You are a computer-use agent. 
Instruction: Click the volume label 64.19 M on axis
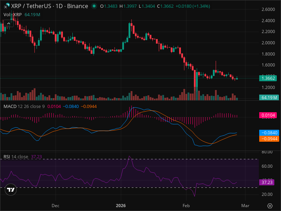[269, 98]
